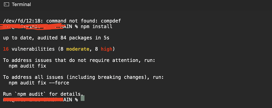Click the compdef word in the error line
The image size is (272, 108).
coord(111,21)
